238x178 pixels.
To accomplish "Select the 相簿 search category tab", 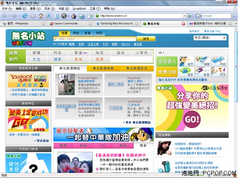I will [x=64, y=33].
